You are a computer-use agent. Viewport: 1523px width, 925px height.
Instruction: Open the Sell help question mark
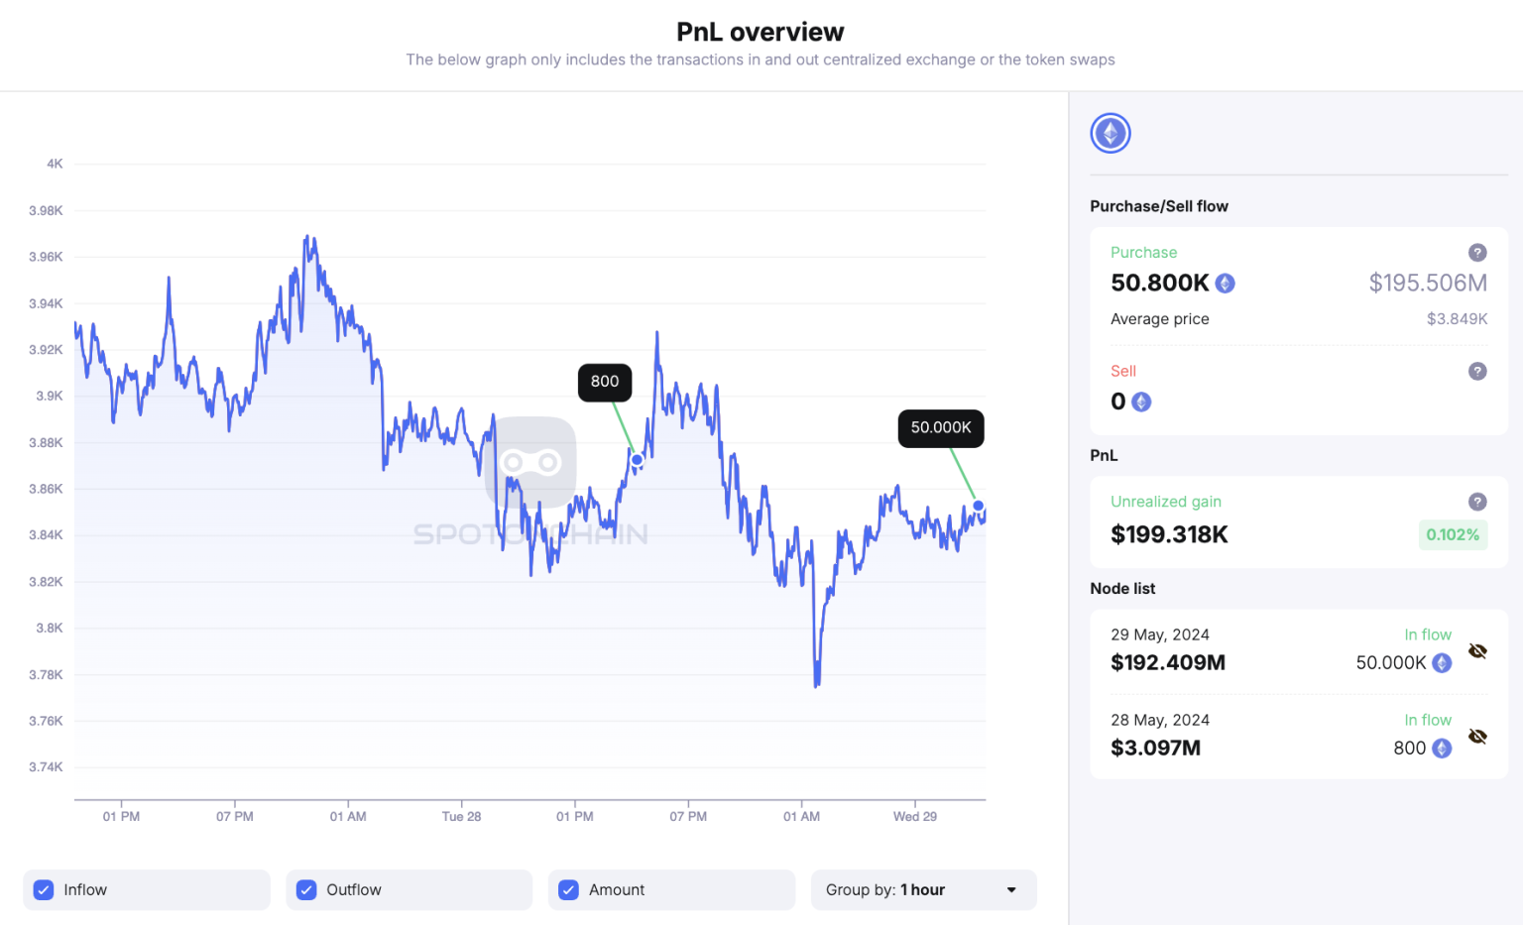pyautogui.click(x=1477, y=371)
